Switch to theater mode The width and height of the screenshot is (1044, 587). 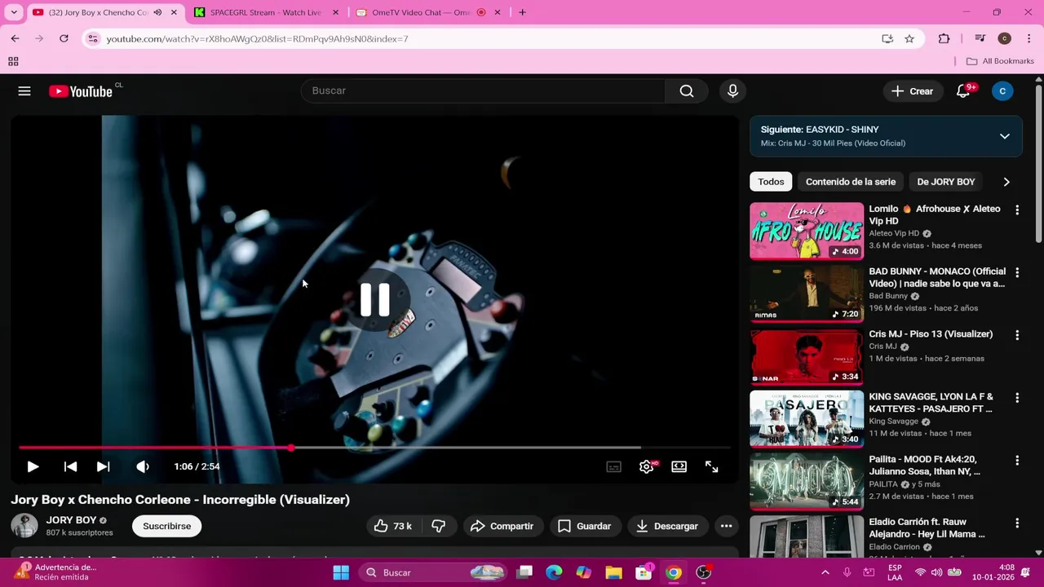(679, 466)
